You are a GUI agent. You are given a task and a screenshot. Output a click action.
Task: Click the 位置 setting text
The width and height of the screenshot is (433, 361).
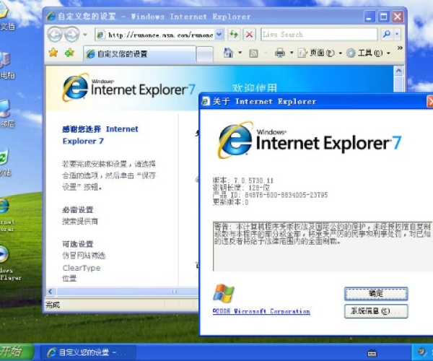point(69,278)
